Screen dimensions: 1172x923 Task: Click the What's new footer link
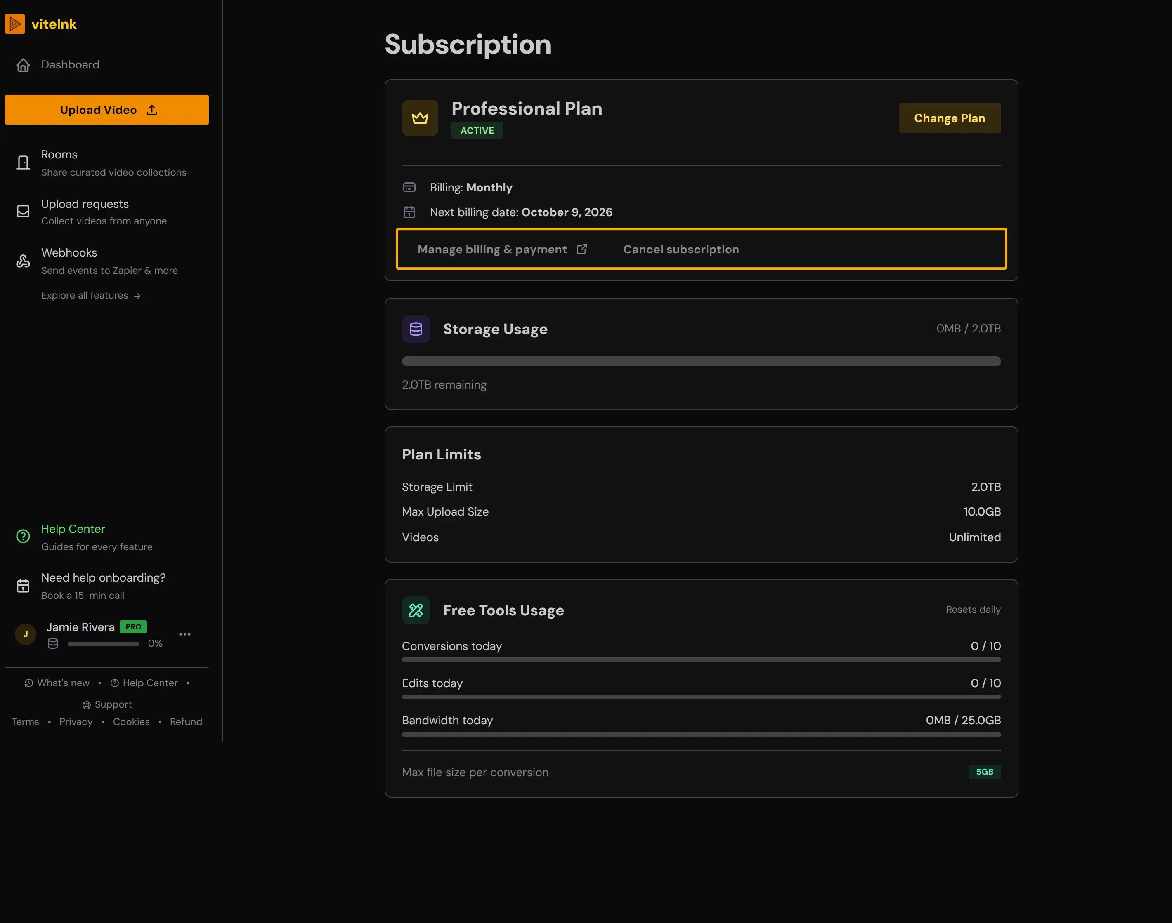(x=57, y=683)
